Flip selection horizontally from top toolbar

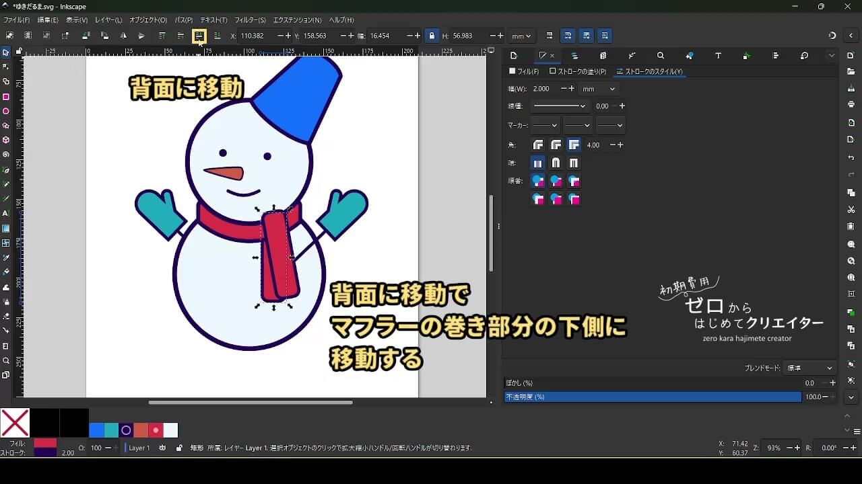click(x=123, y=36)
